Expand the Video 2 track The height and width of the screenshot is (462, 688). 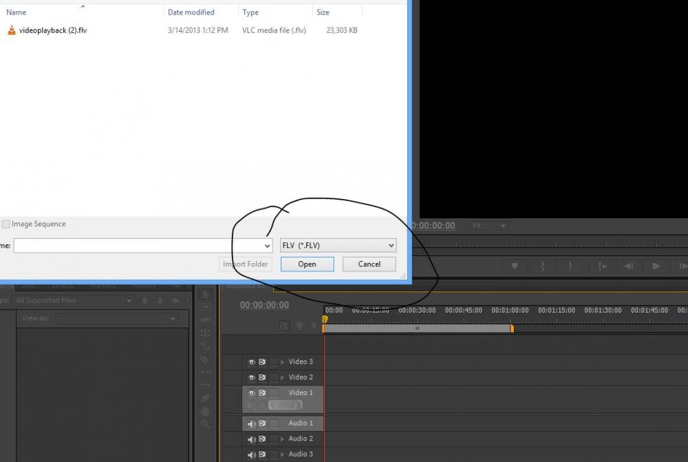coord(283,377)
